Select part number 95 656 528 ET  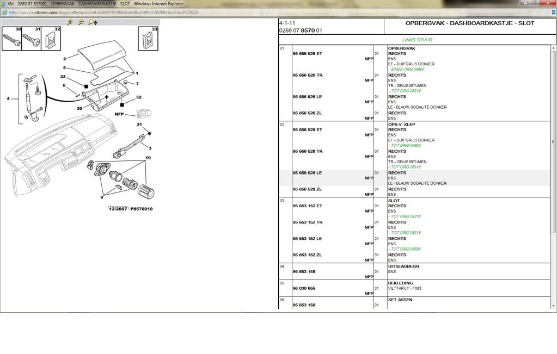[x=307, y=130]
